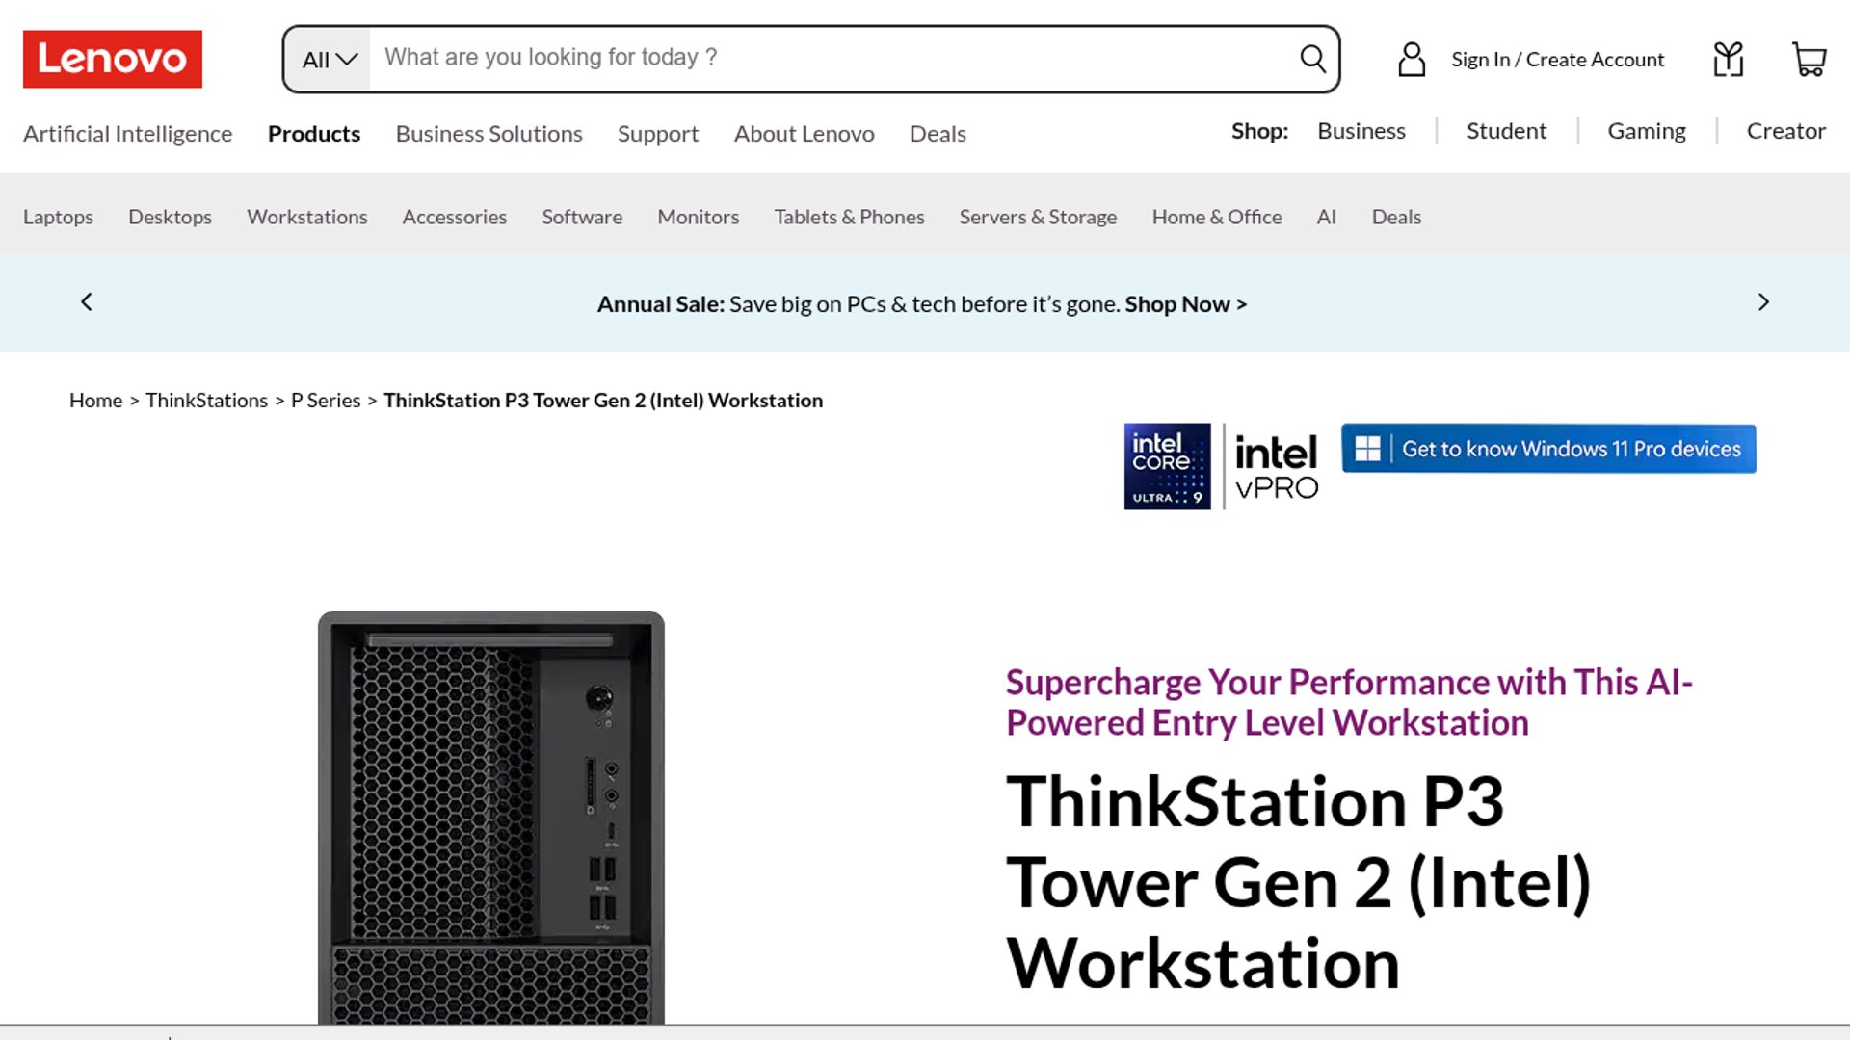Click into the search input field
1850x1040 pixels.
pyautogui.click(x=829, y=58)
